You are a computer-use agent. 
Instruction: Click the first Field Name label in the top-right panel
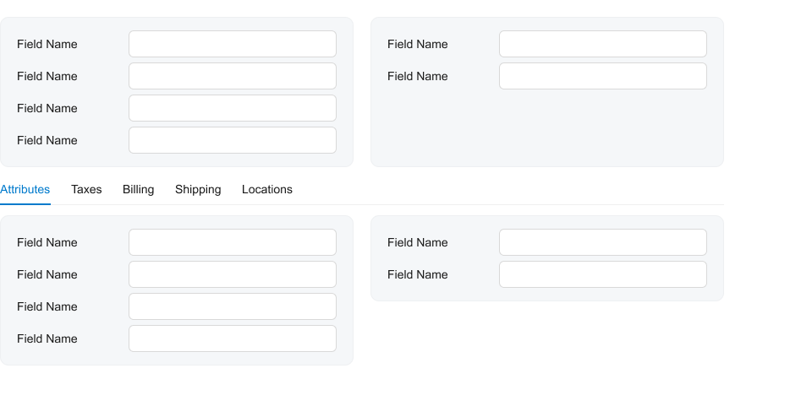click(x=418, y=44)
